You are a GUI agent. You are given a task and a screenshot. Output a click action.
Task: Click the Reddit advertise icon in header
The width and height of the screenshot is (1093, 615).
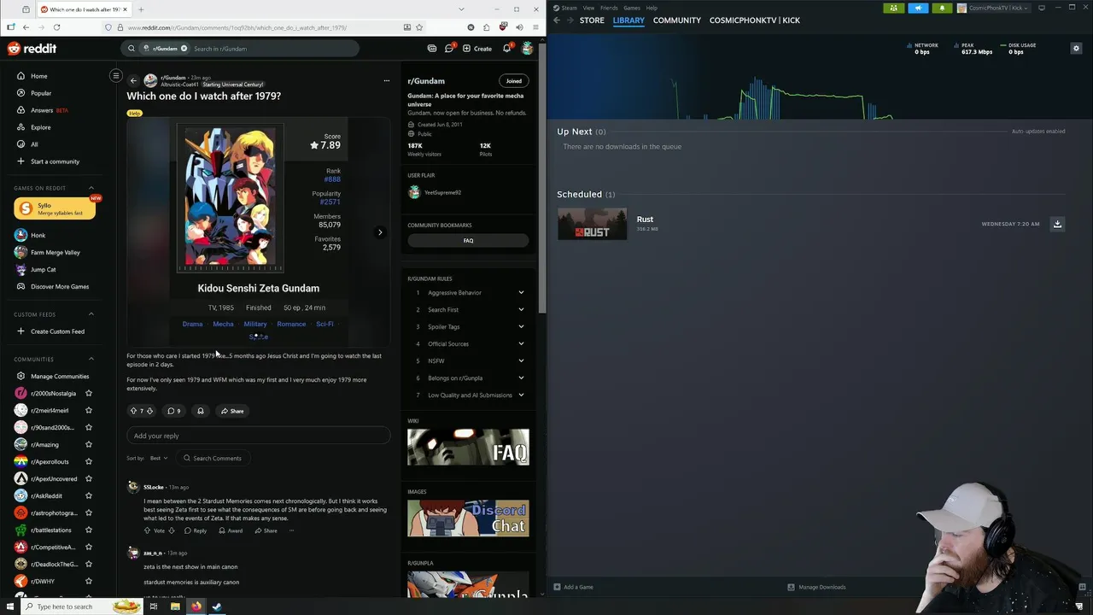432,49
